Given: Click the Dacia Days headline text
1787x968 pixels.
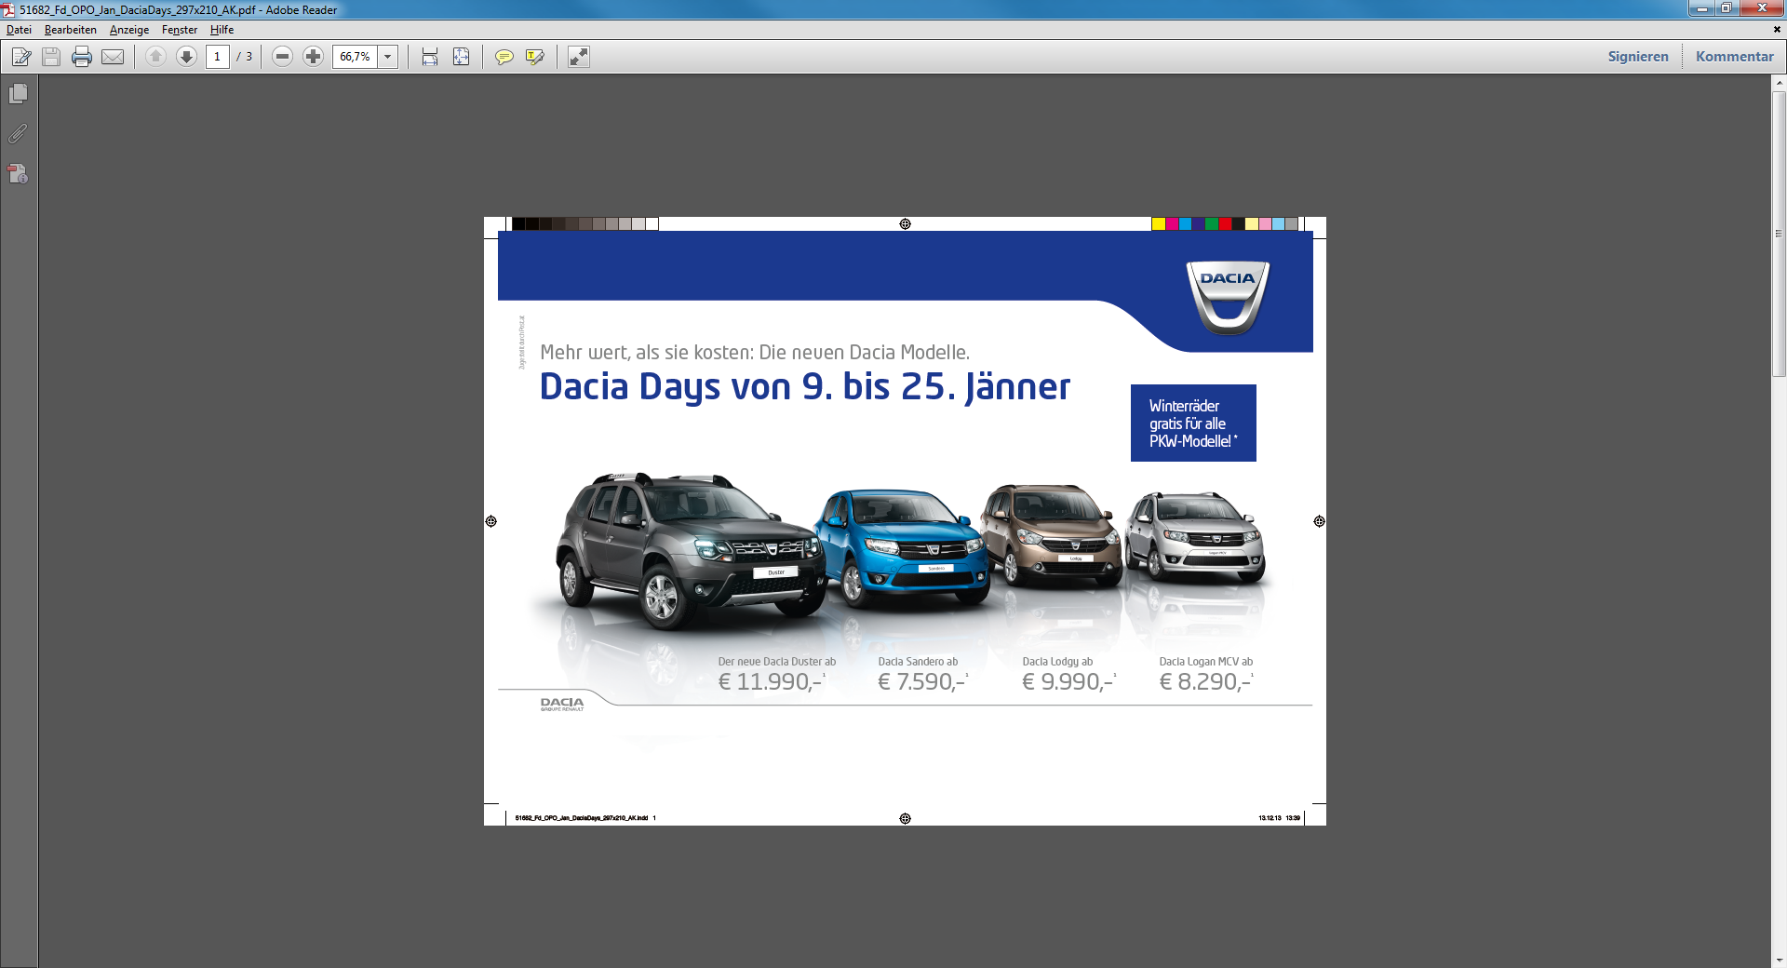Looking at the screenshot, I should (805, 387).
